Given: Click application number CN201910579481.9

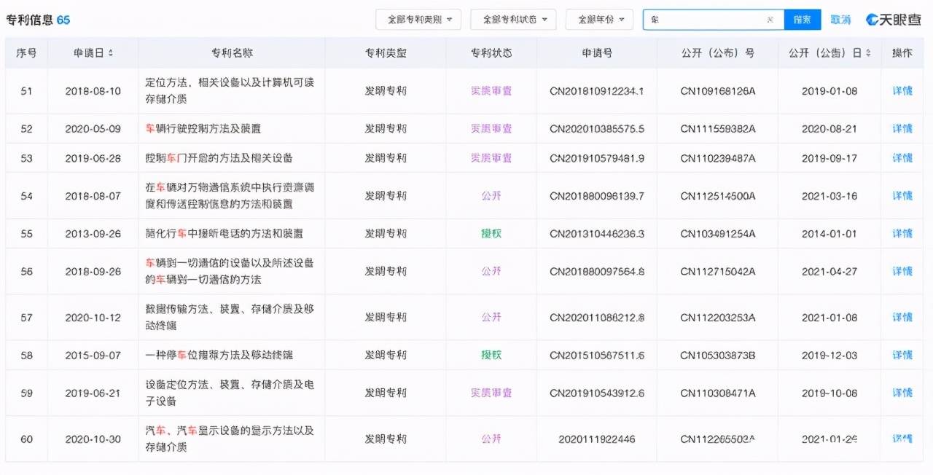Looking at the screenshot, I should [597, 158].
